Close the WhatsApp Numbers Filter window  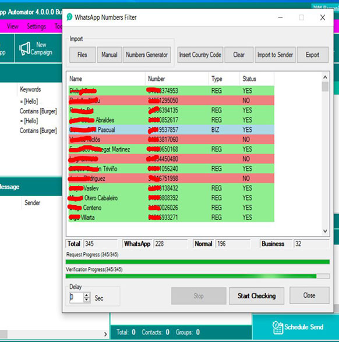tap(323, 17)
